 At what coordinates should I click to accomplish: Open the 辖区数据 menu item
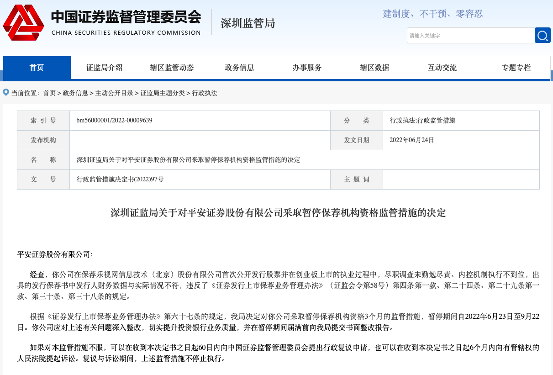[x=375, y=68]
